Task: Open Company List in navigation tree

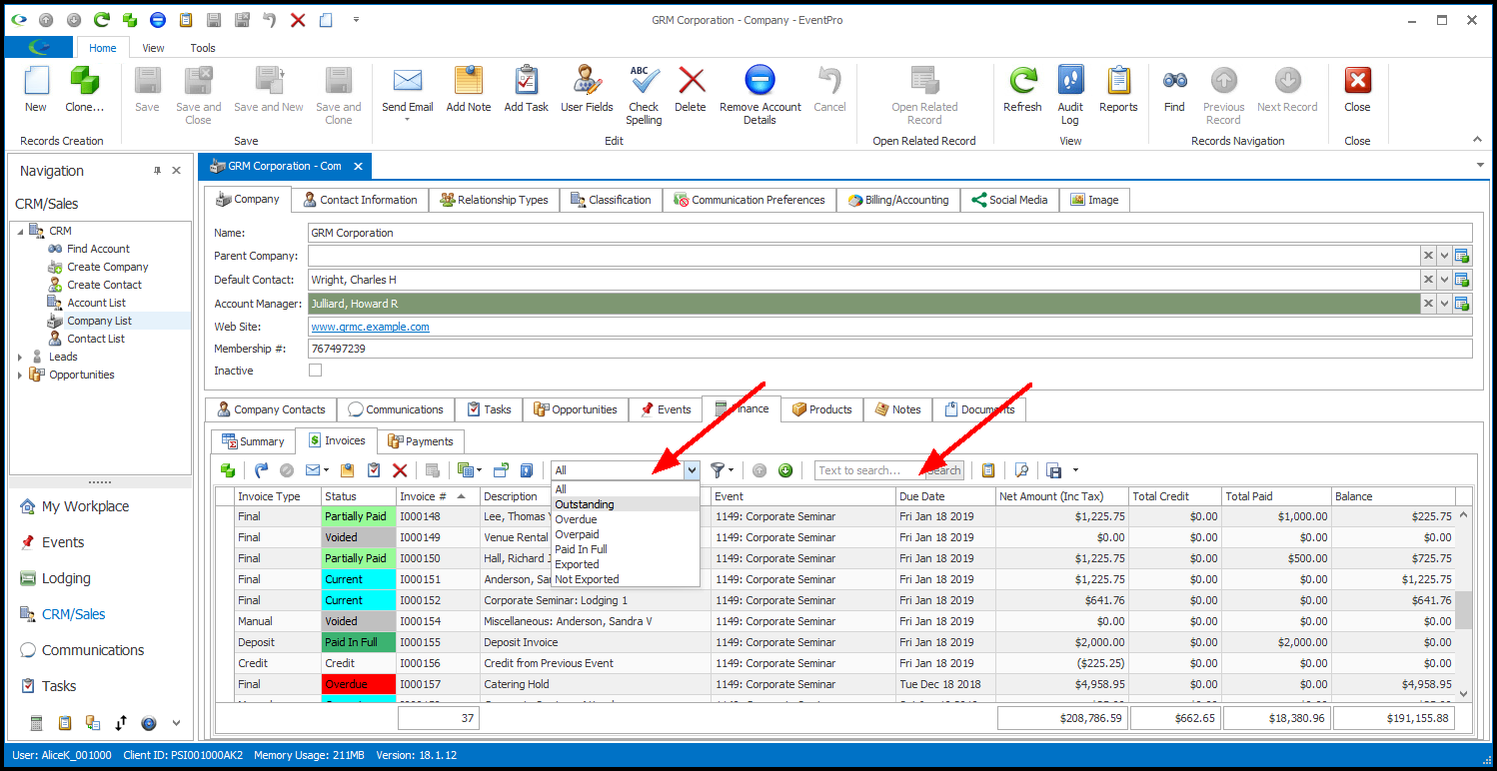Action: click(99, 321)
